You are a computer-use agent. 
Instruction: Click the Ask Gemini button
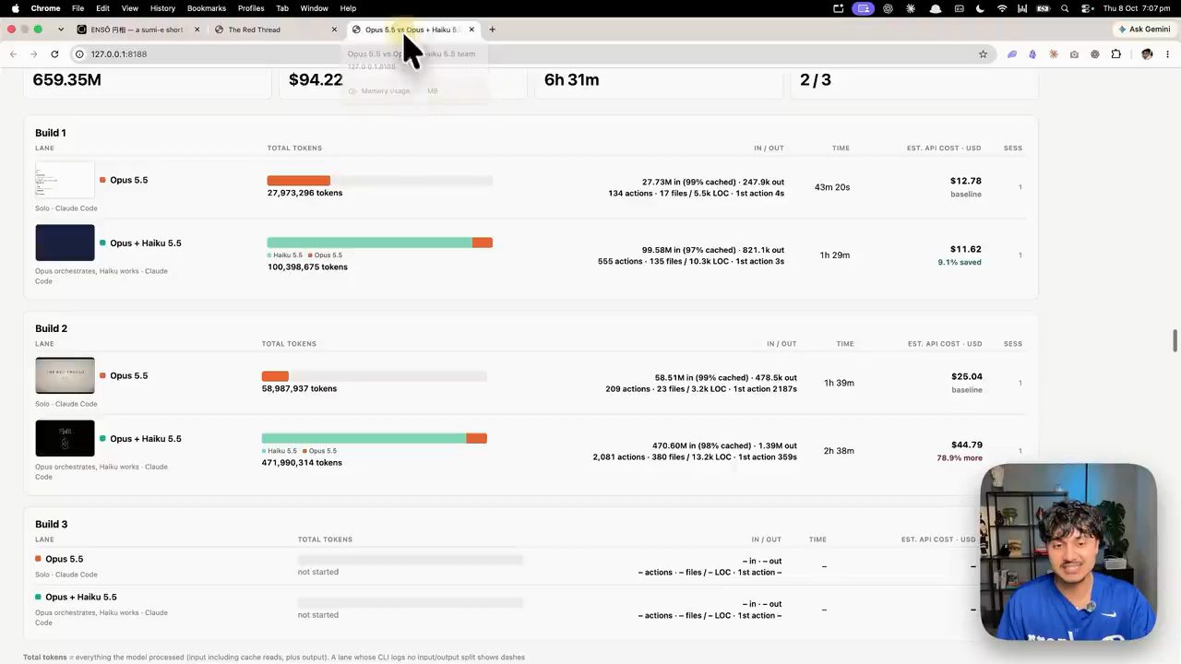click(1143, 30)
